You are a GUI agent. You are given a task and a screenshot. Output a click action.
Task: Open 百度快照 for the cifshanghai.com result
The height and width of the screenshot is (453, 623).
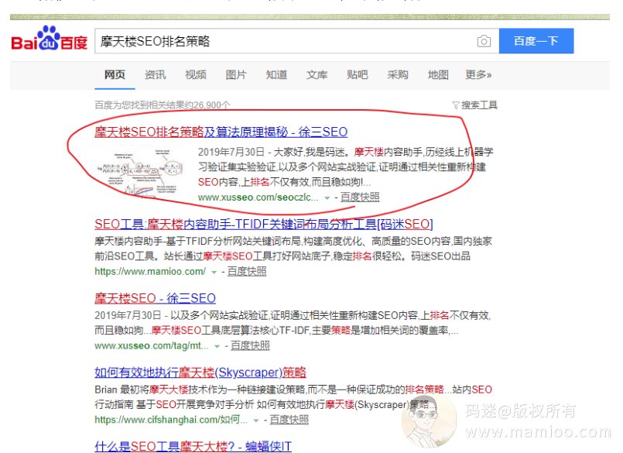pos(289,420)
